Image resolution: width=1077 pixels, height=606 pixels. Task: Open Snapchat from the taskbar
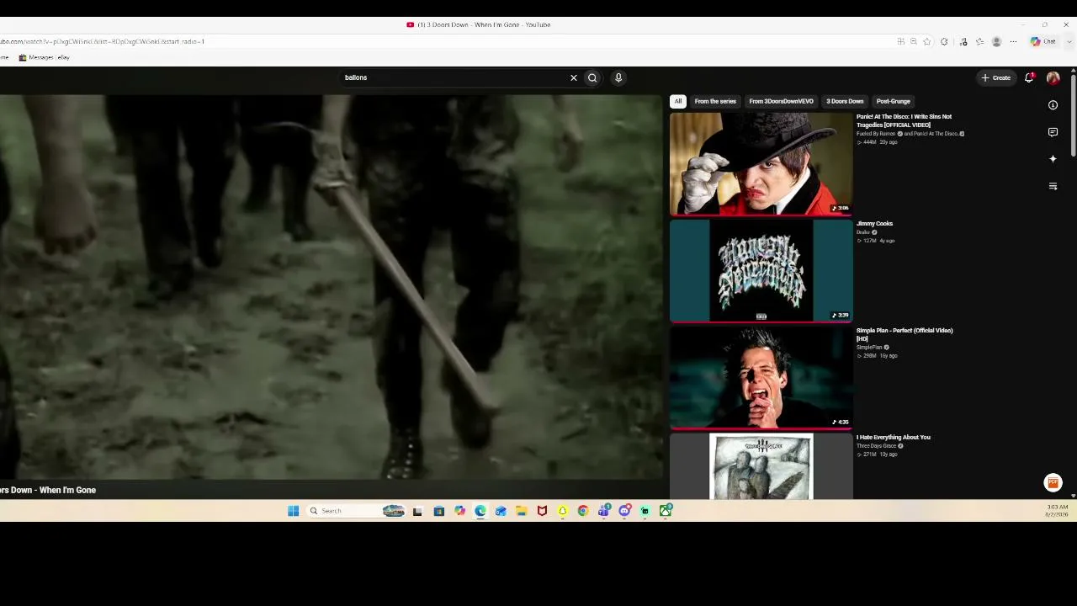pyautogui.click(x=562, y=511)
